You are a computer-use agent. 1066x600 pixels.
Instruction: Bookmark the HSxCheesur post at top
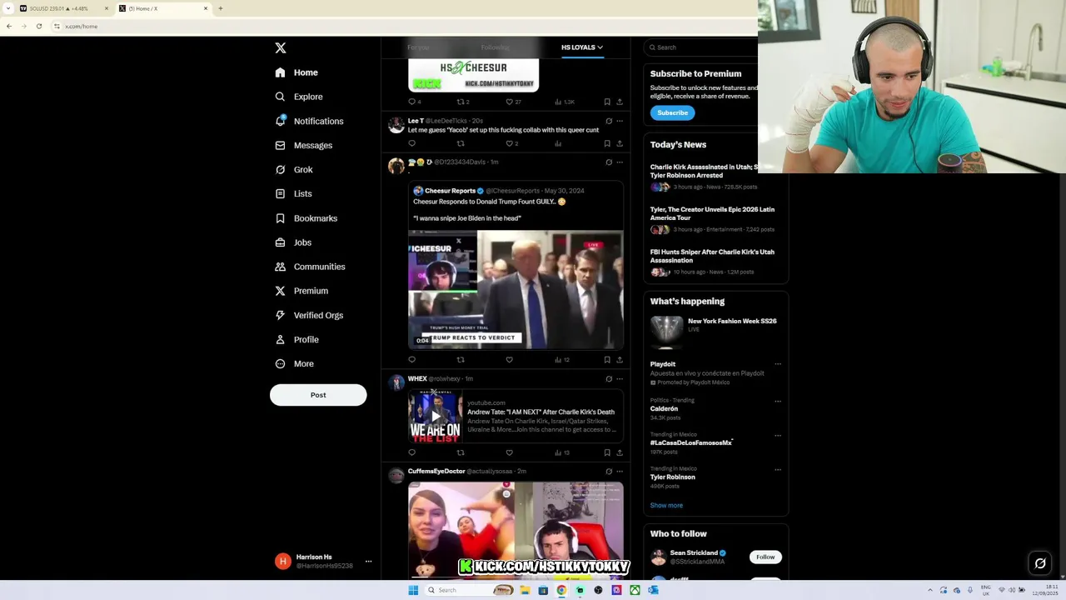[x=607, y=102]
